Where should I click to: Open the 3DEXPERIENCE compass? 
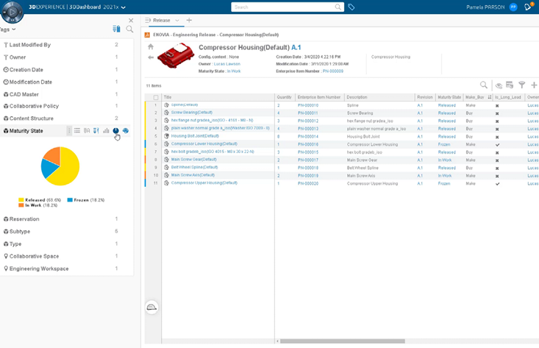pyautogui.click(x=13, y=12)
